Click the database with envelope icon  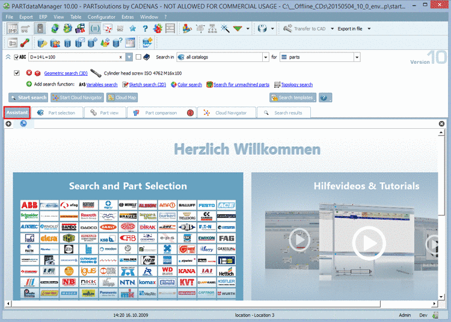point(79,43)
